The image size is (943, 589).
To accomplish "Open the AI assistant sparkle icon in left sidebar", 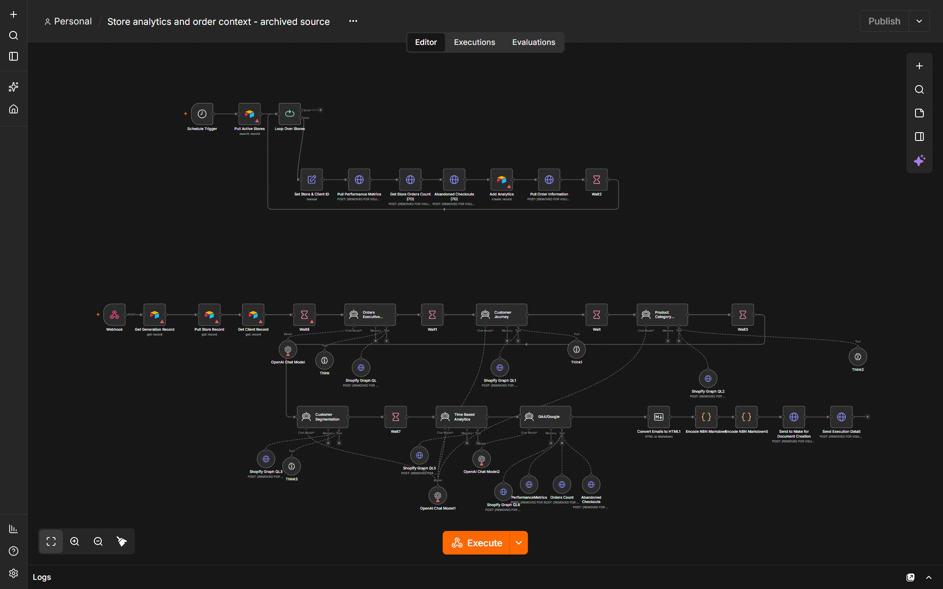I will click(x=14, y=87).
